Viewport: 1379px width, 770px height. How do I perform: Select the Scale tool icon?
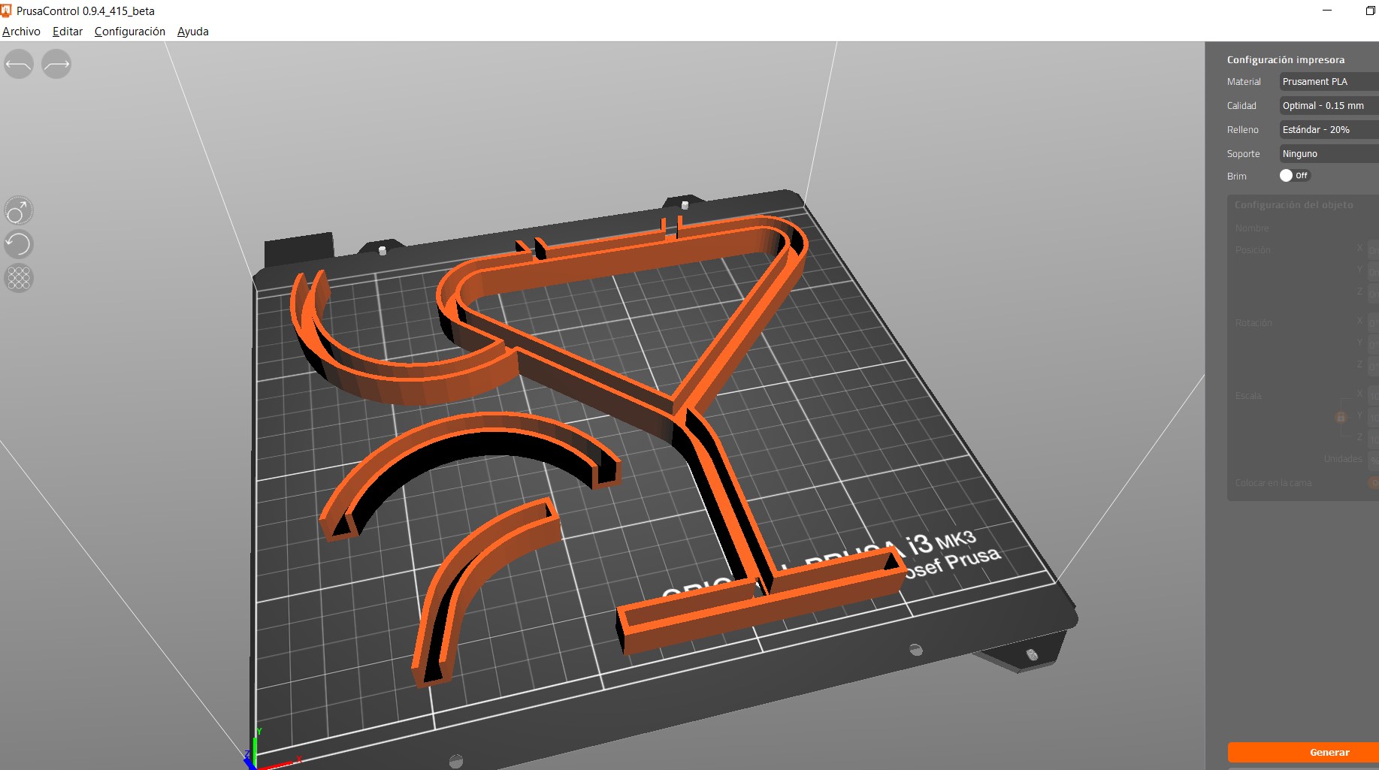pyautogui.click(x=19, y=211)
